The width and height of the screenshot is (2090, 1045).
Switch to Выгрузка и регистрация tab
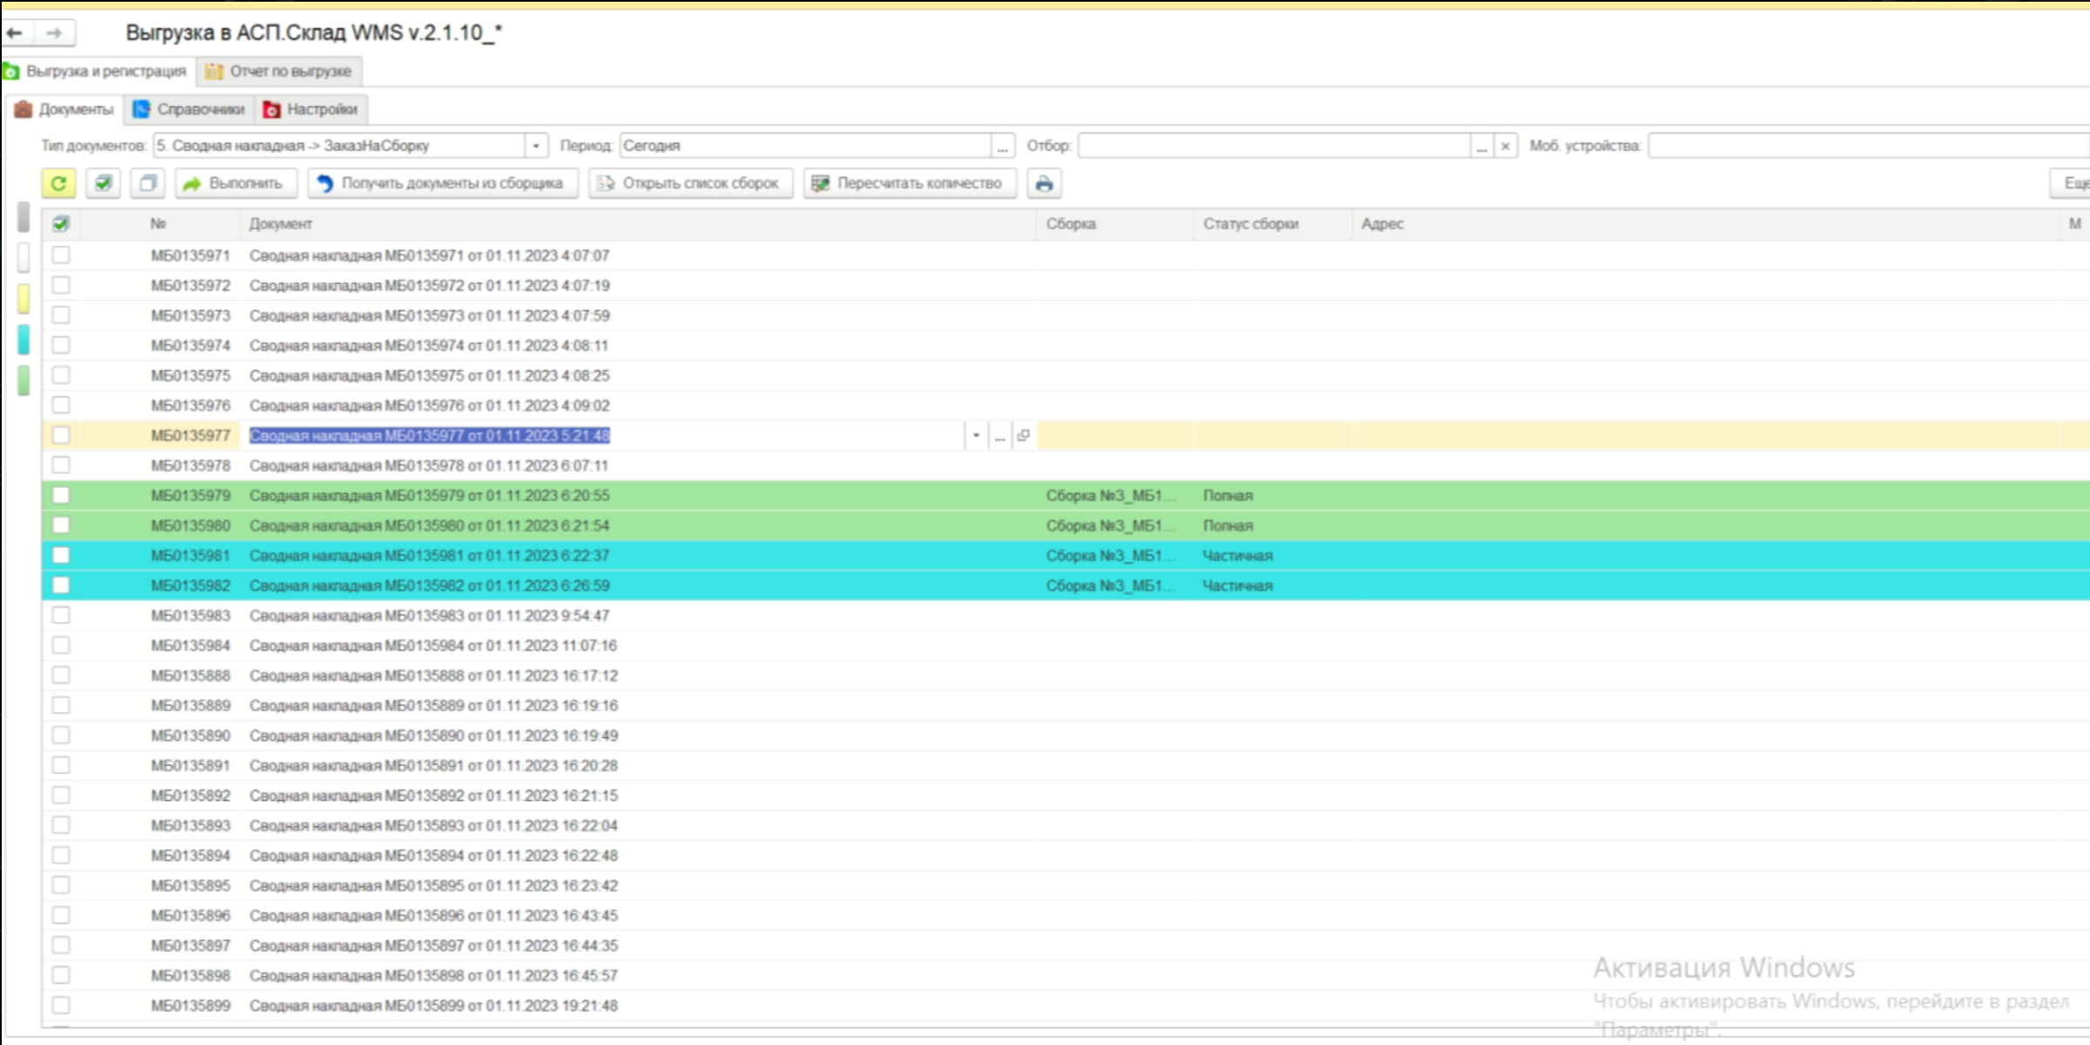point(97,71)
